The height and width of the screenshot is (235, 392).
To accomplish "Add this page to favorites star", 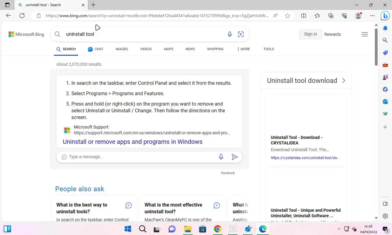I will pos(288,16).
